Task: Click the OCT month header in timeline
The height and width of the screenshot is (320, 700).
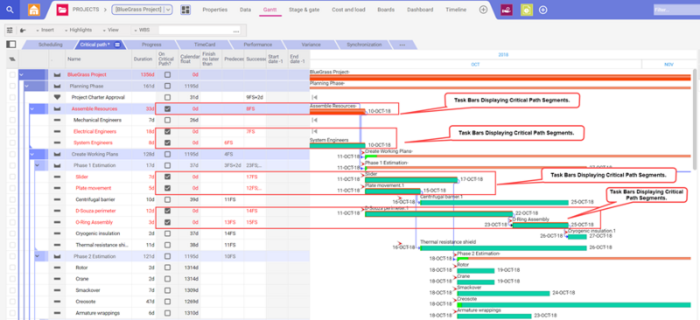Action: coord(475,65)
